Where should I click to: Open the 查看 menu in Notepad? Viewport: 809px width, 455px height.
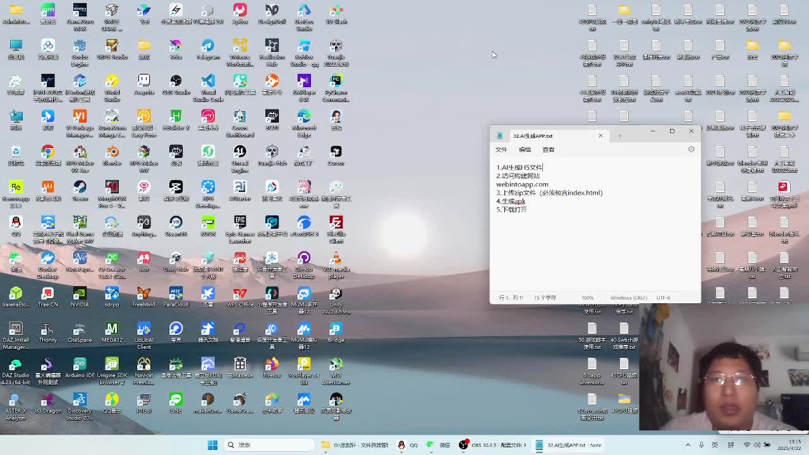(548, 150)
